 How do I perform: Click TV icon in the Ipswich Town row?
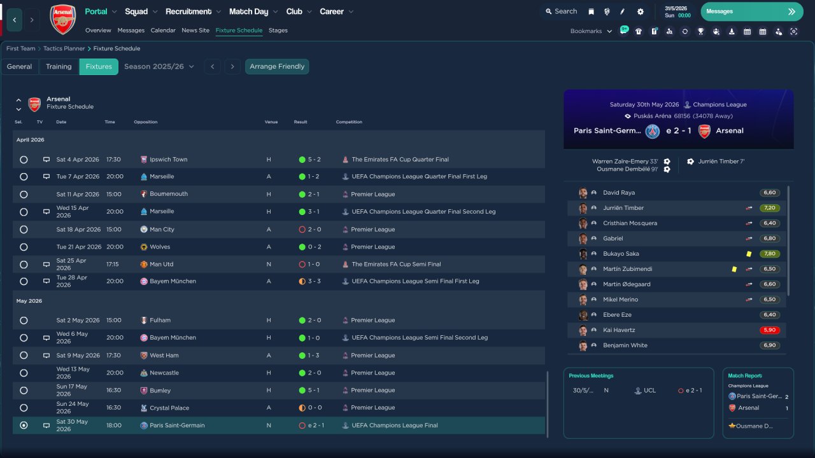(46, 160)
